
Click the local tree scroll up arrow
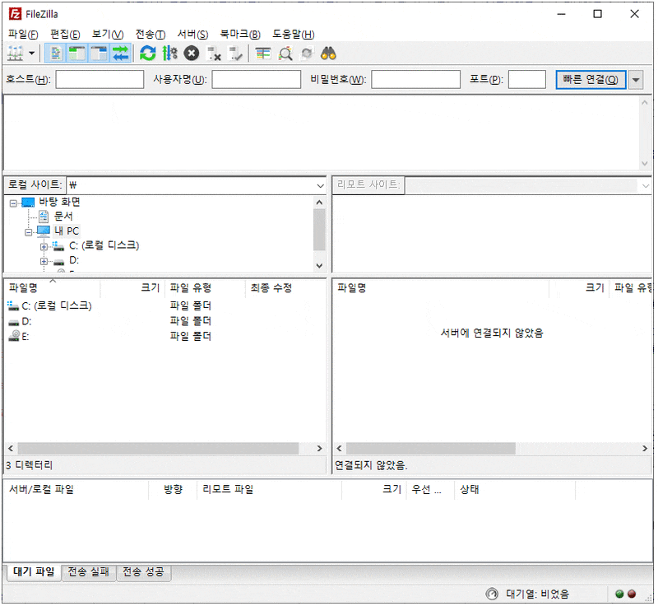point(319,203)
